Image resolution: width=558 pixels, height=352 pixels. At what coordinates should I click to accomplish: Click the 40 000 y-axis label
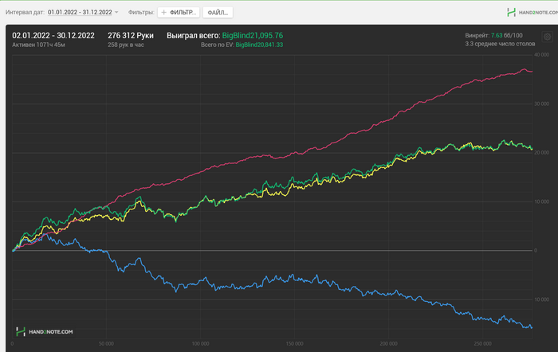point(541,55)
